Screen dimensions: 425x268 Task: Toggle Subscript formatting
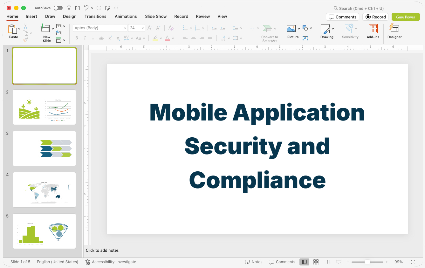coord(118,38)
